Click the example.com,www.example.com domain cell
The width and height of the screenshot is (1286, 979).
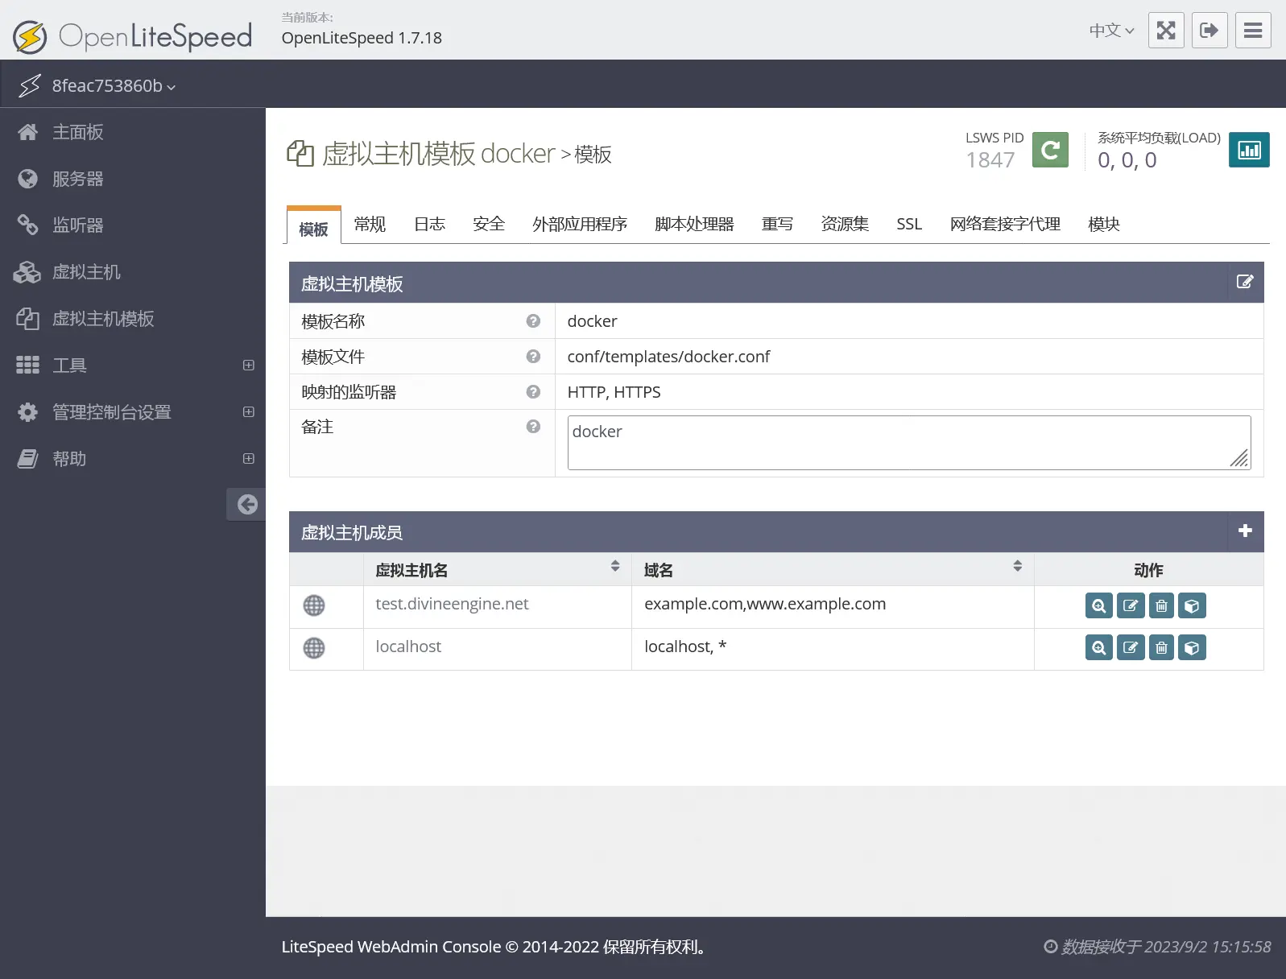click(x=765, y=604)
